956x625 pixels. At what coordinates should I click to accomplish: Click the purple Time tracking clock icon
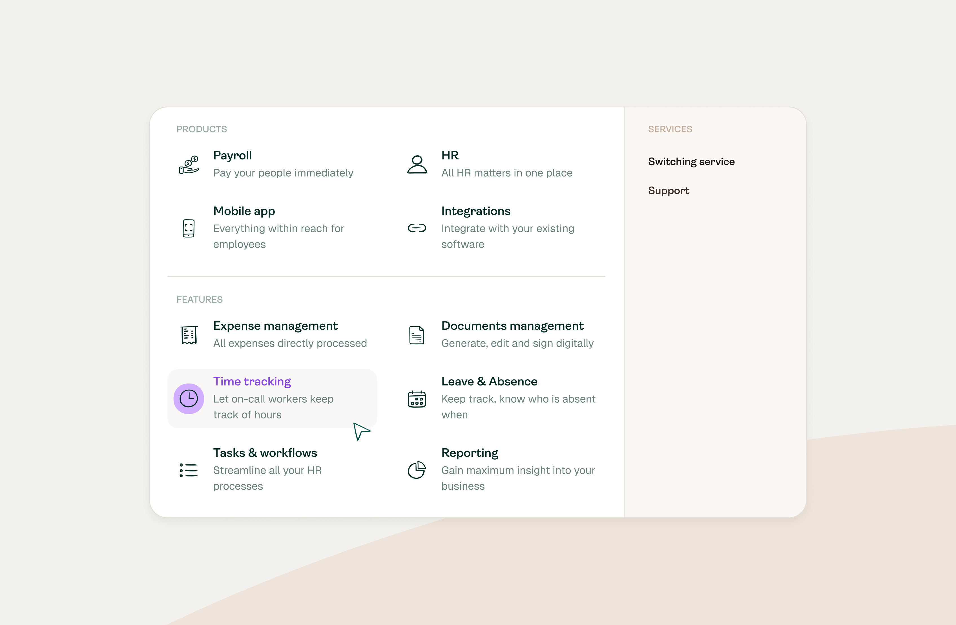click(189, 398)
